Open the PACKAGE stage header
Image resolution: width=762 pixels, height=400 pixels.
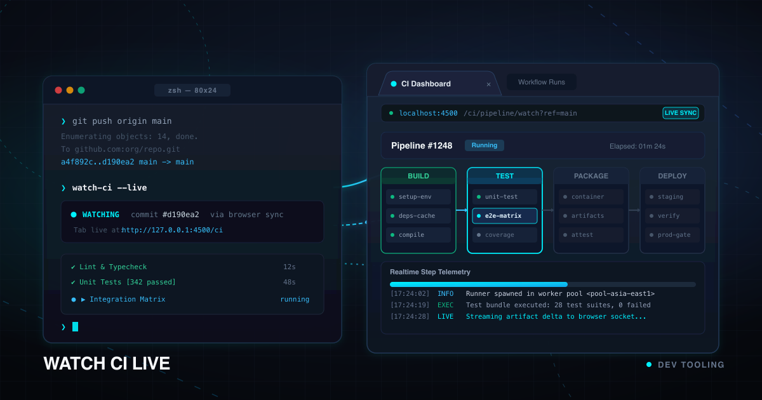click(591, 176)
